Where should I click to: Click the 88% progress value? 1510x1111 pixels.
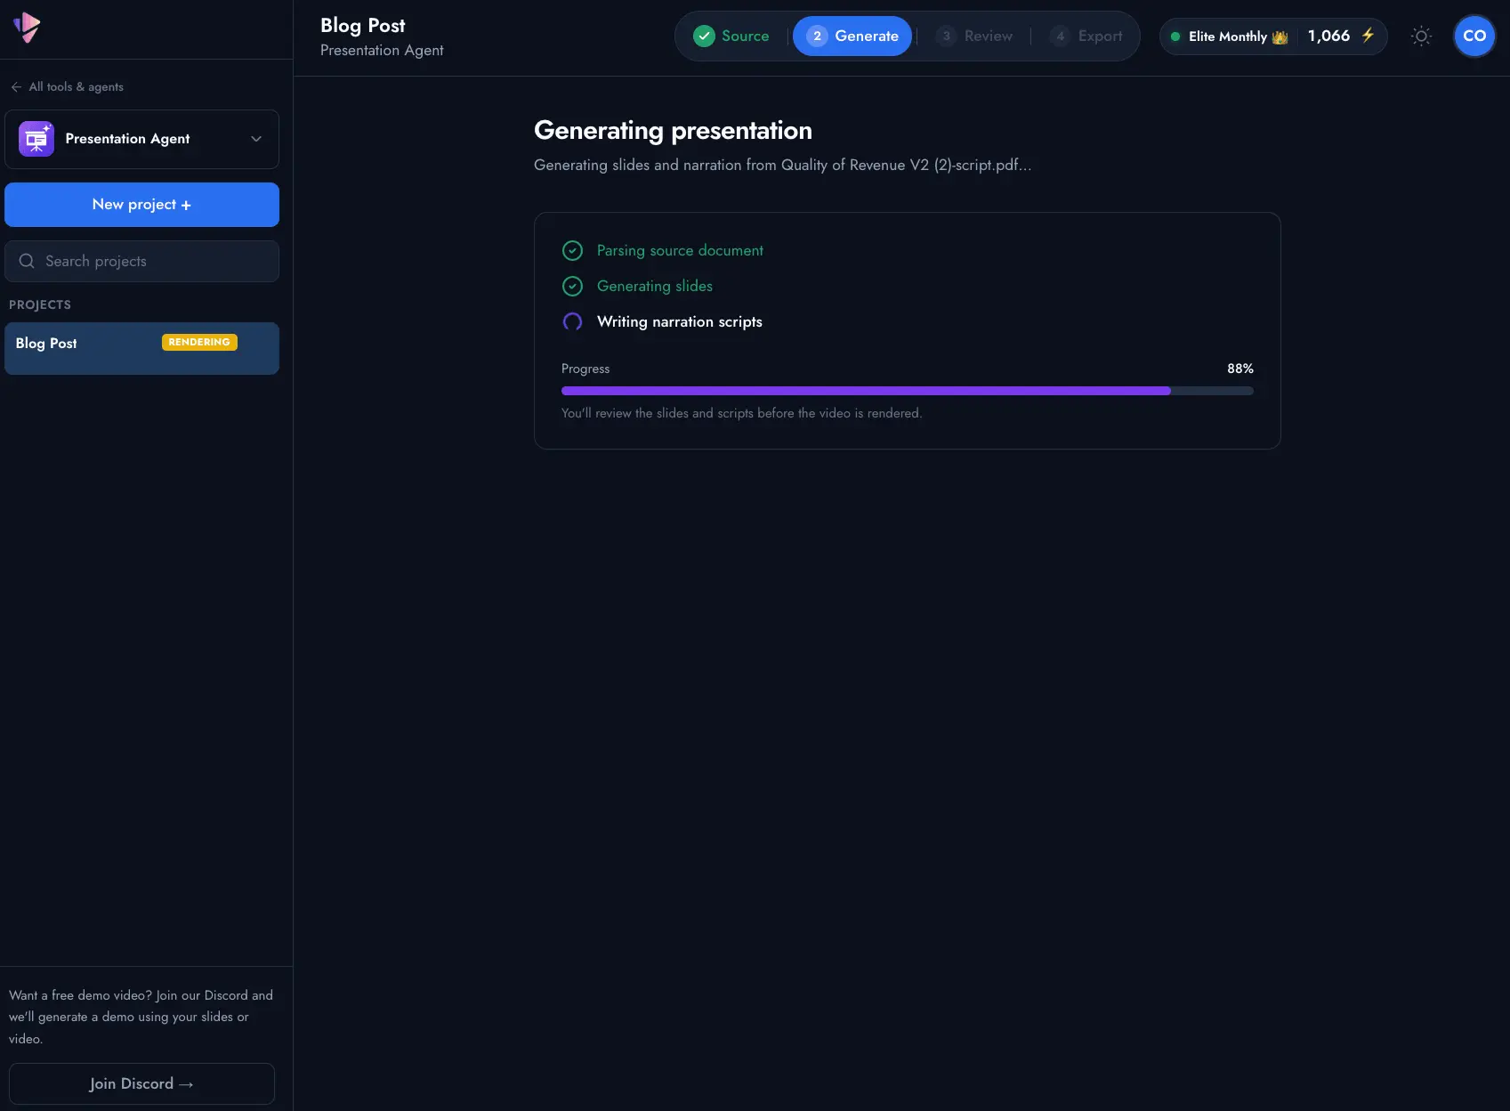click(x=1240, y=369)
